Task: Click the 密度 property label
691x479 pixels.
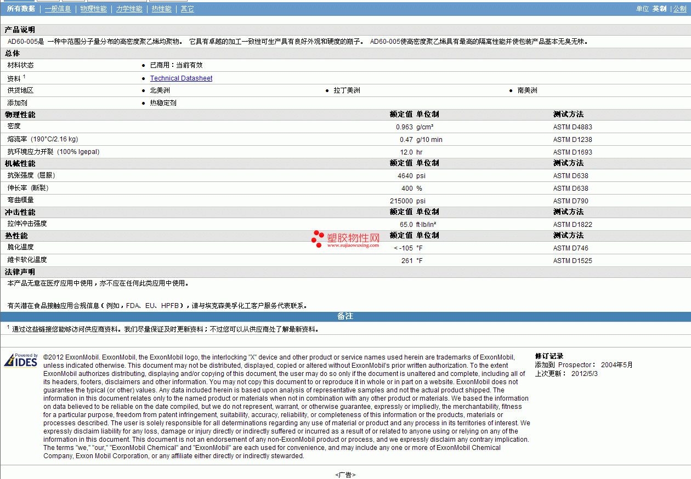Action: click(14, 127)
